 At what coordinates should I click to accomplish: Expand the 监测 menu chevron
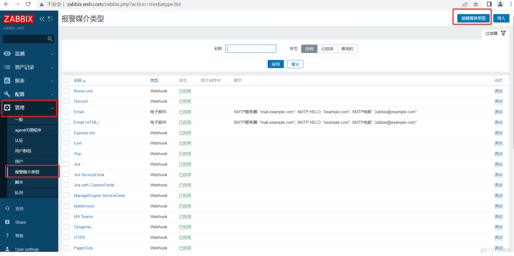(x=53, y=54)
